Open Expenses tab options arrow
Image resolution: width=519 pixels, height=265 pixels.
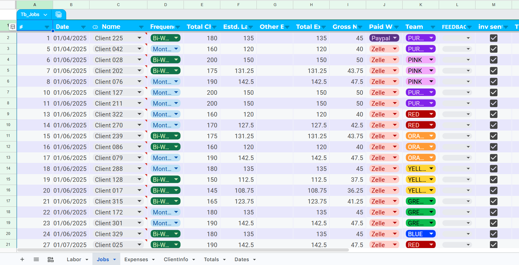point(153,260)
